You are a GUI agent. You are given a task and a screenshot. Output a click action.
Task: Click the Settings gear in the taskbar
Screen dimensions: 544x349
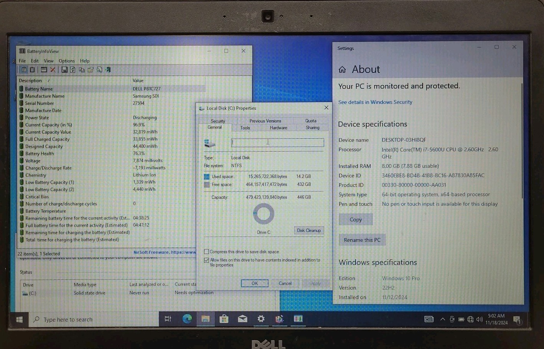(x=261, y=319)
